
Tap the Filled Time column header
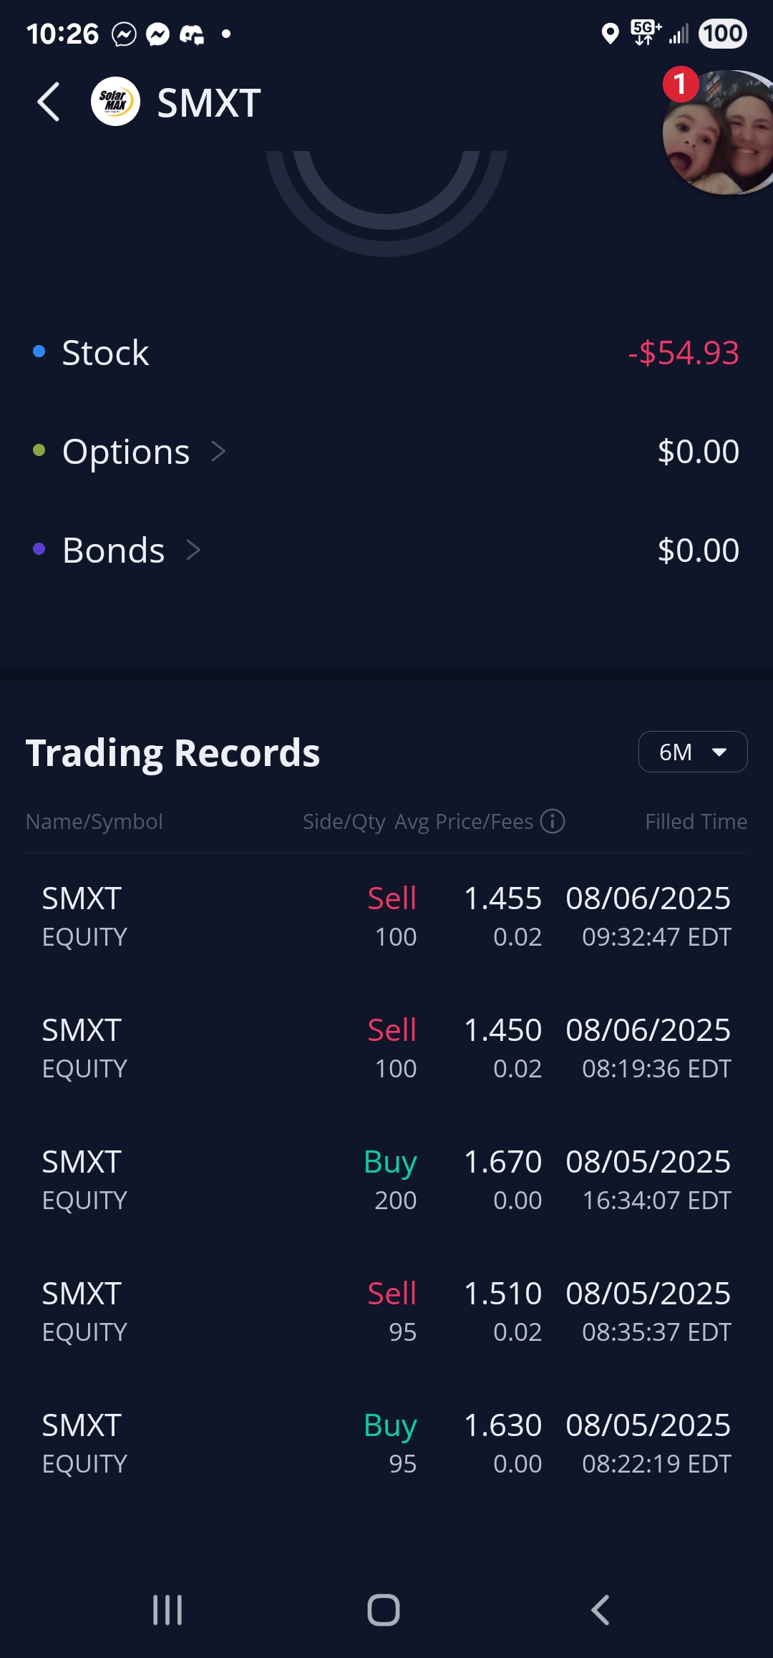click(x=696, y=822)
